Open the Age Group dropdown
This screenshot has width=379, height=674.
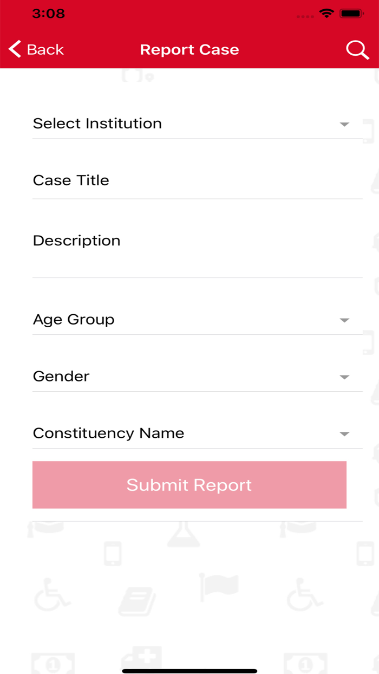[x=344, y=320]
